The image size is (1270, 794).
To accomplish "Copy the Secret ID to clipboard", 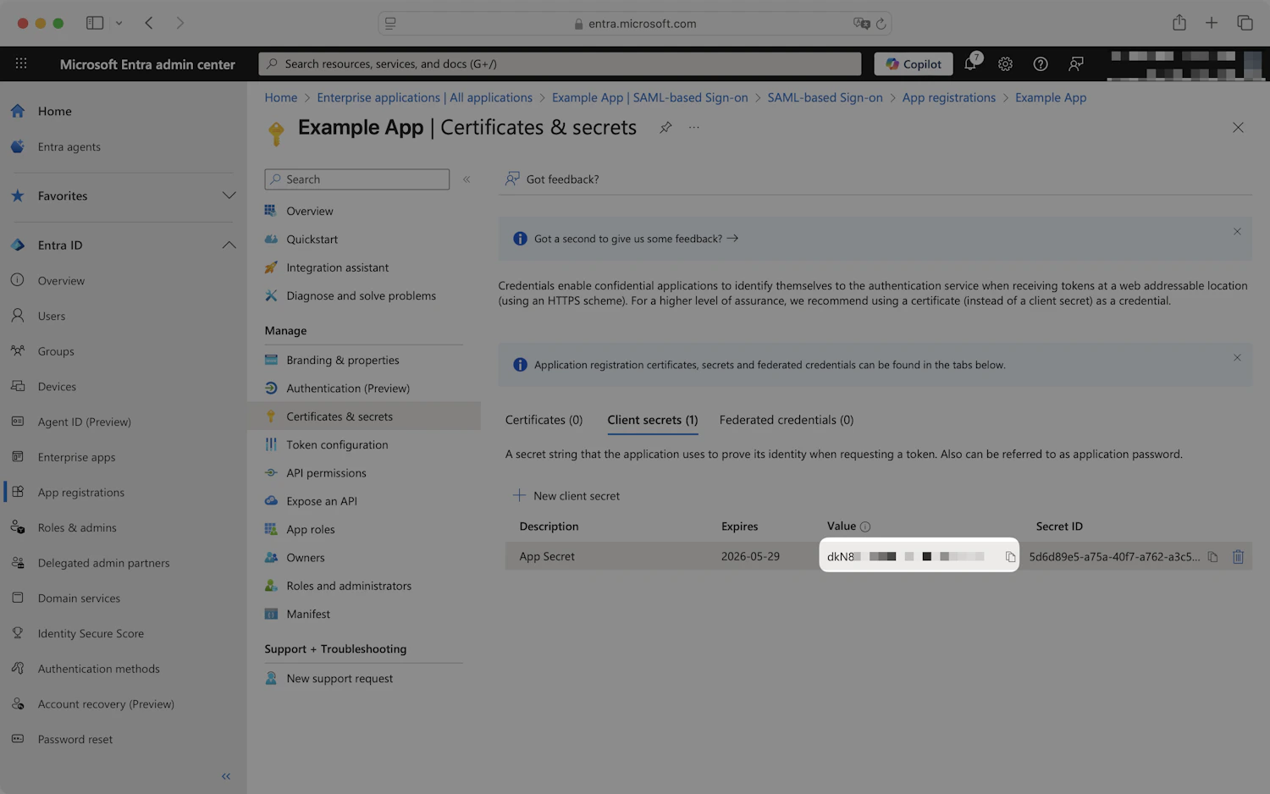I will [x=1212, y=557].
